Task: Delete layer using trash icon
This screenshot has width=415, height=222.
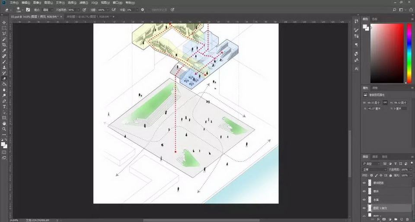Action: click(407, 219)
